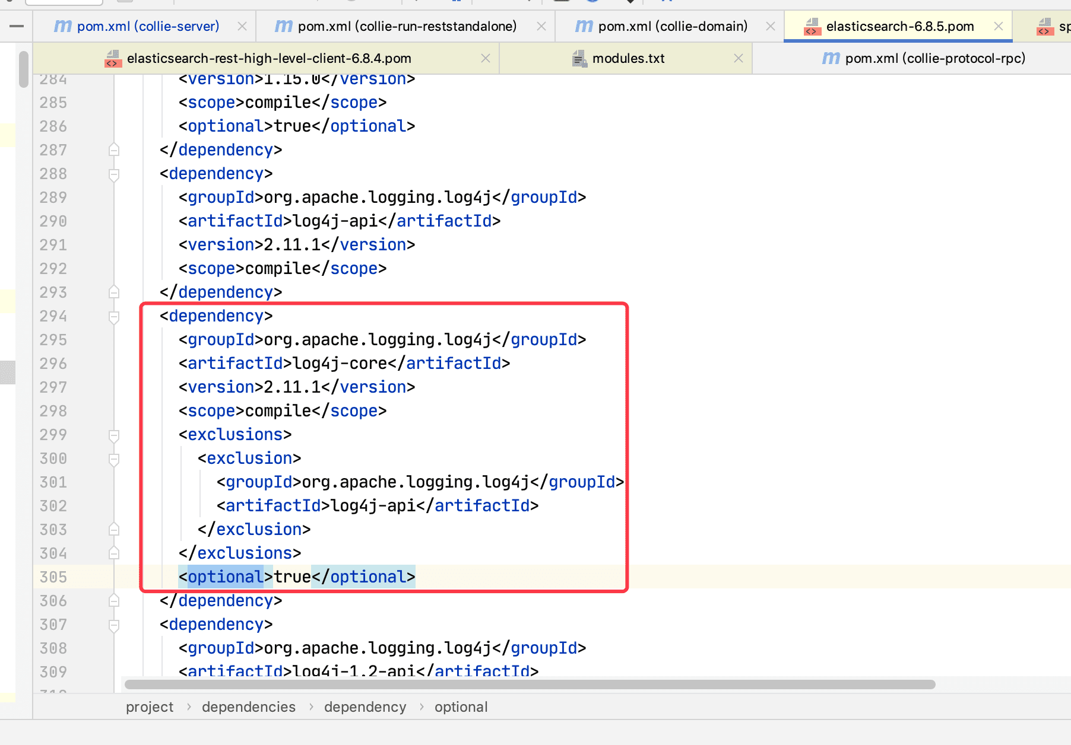Click text file icon of modules.txt tab
1071x745 pixels.
(x=579, y=58)
